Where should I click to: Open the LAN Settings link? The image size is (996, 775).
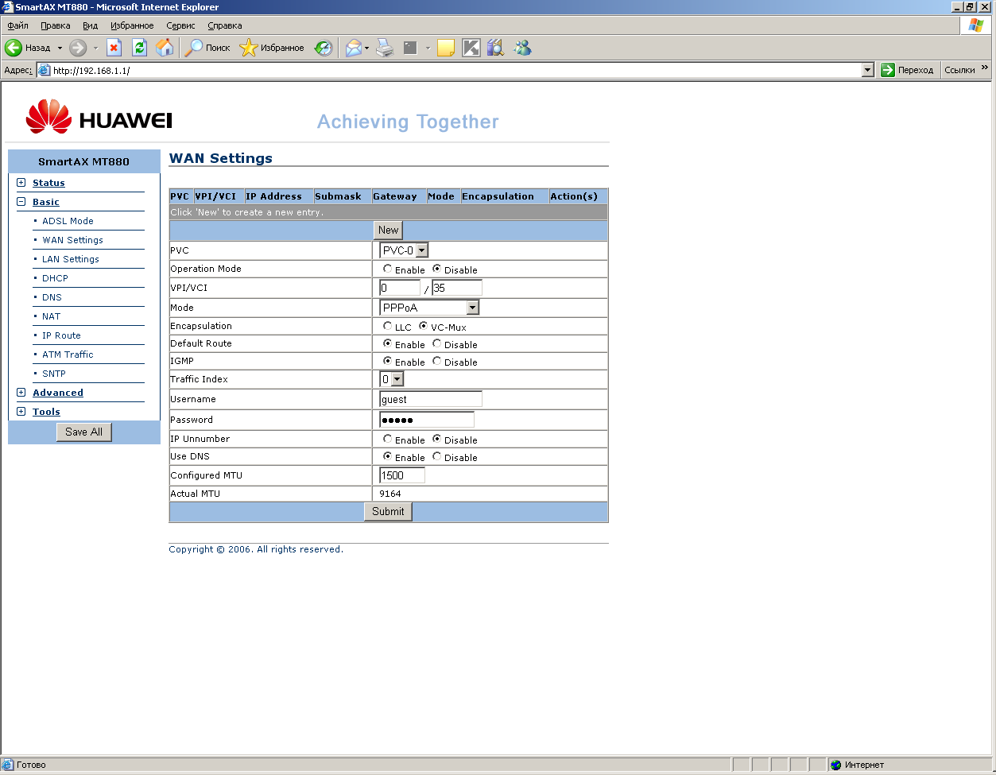[x=71, y=259]
